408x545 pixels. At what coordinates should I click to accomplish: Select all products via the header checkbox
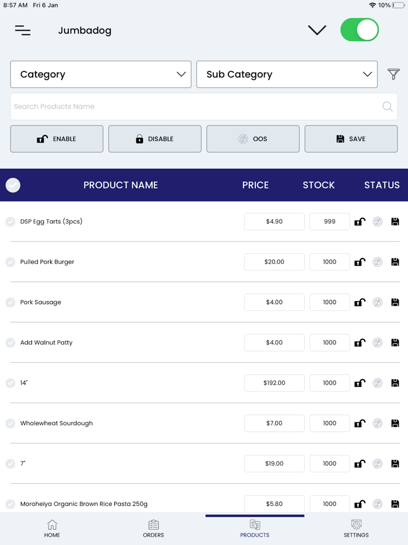tap(13, 185)
